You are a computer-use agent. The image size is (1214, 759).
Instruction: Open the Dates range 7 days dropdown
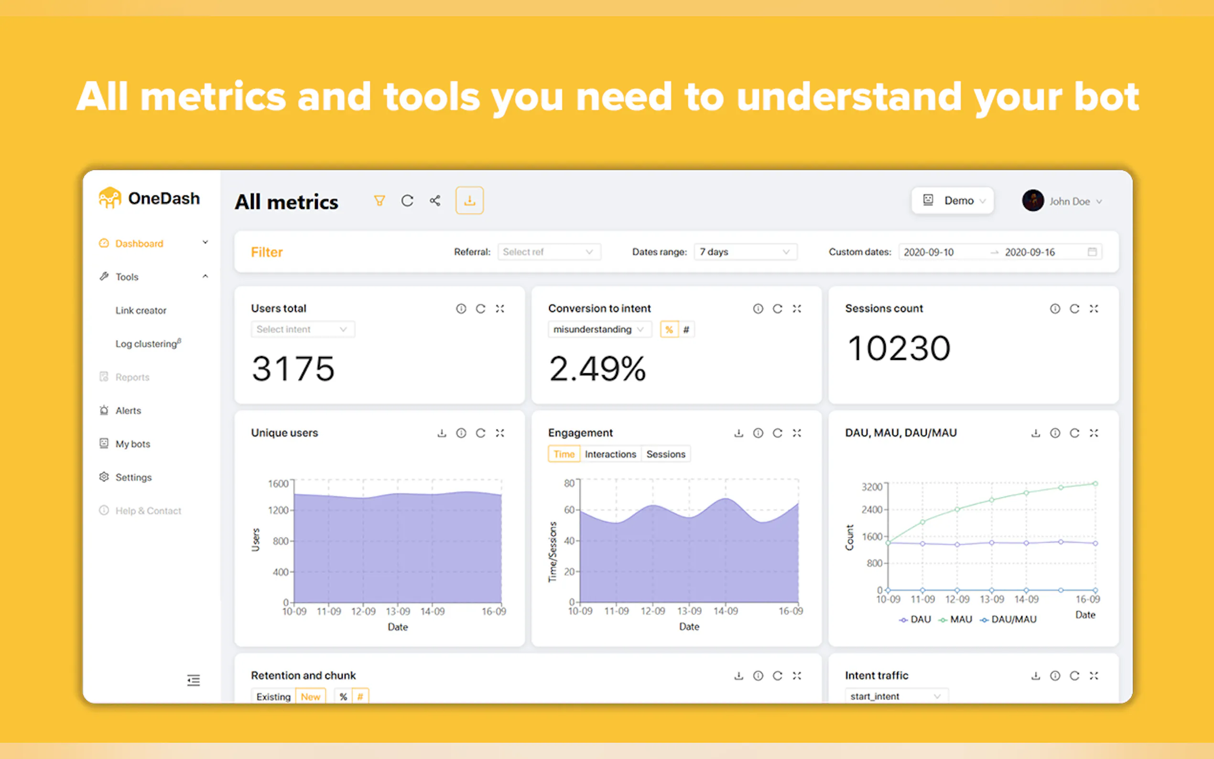[745, 252]
